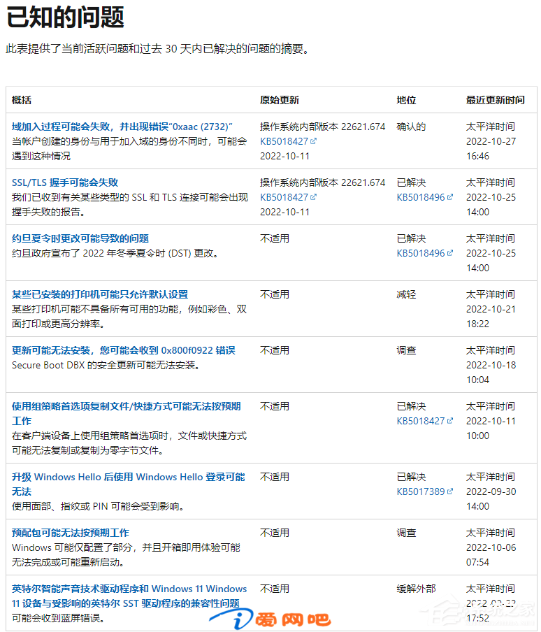This screenshot has height=632, width=541.
Task: Open the KB5017389 link
Action: pyautogui.click(x=424, y=491)
